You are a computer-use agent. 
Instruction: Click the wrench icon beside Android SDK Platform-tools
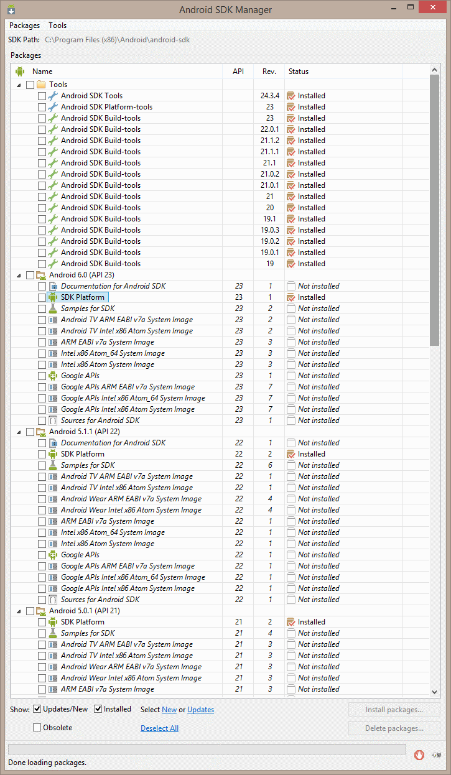[x=53, y=107]
